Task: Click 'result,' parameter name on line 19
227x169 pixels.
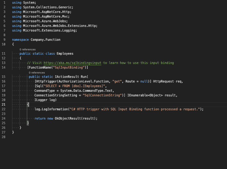Action: point(171,95)
